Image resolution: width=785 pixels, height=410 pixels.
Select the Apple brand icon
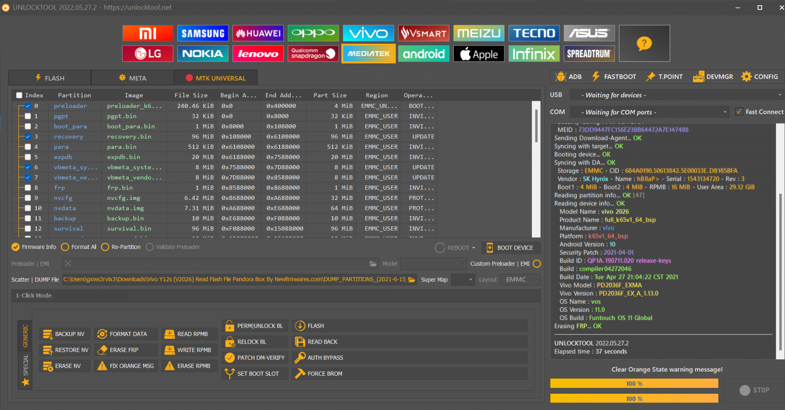479,54
